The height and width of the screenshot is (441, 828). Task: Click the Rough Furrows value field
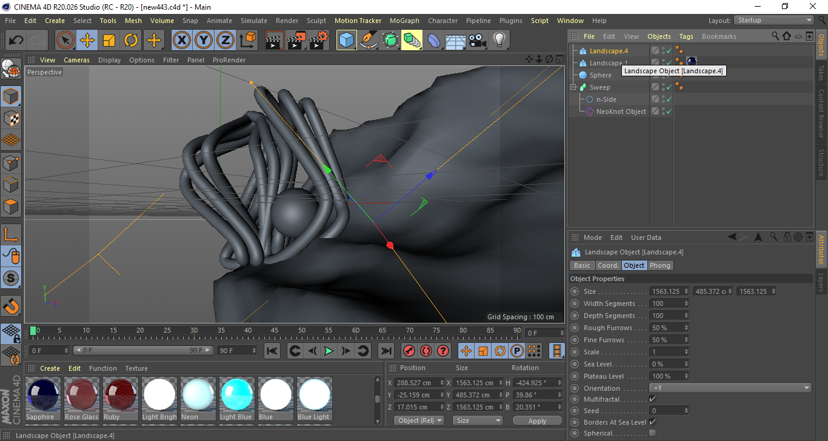[x=666, y=328]
